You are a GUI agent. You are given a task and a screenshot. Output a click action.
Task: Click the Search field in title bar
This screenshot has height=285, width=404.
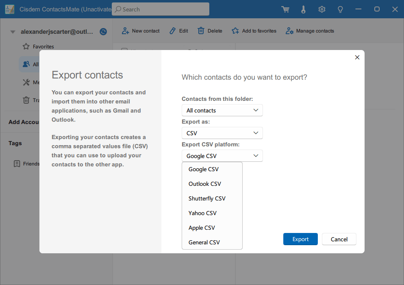point(161,9)
